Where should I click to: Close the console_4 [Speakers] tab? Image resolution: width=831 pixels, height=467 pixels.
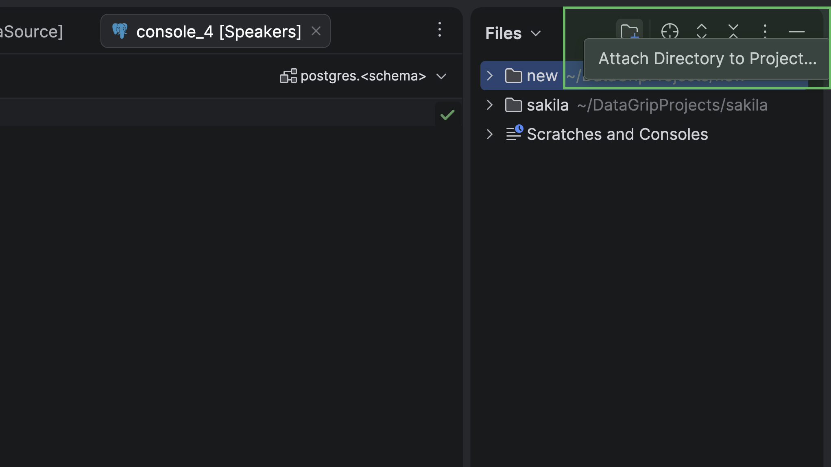316,31
